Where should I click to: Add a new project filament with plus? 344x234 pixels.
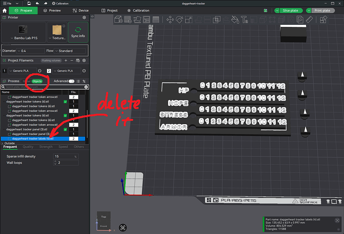click(x=66, y=60)
